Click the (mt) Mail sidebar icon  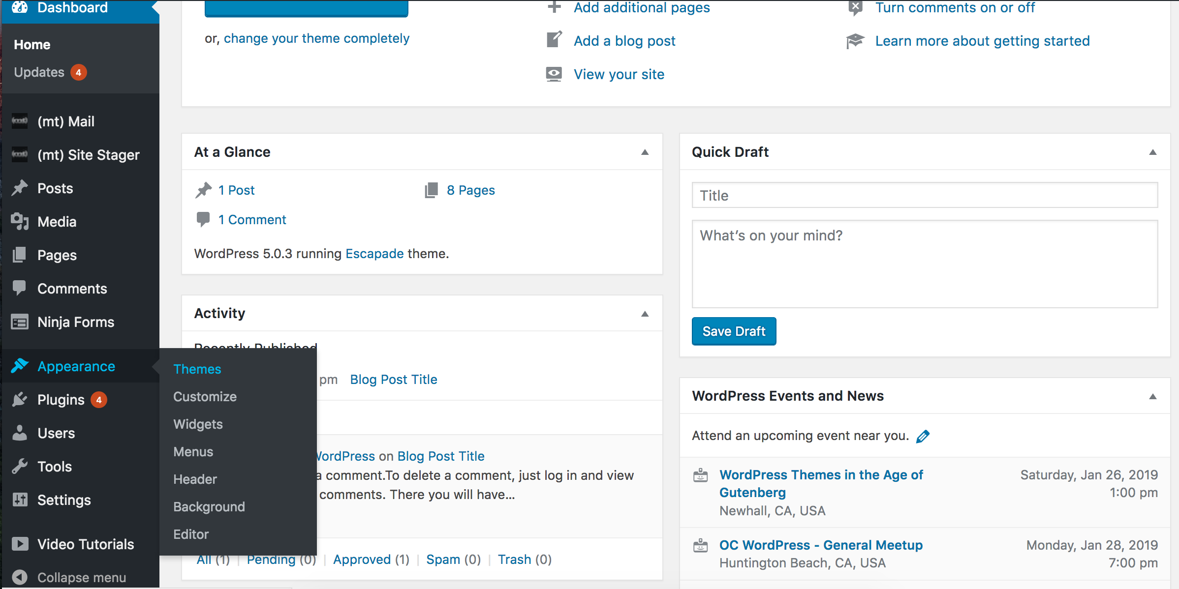[x=20, y=121]
